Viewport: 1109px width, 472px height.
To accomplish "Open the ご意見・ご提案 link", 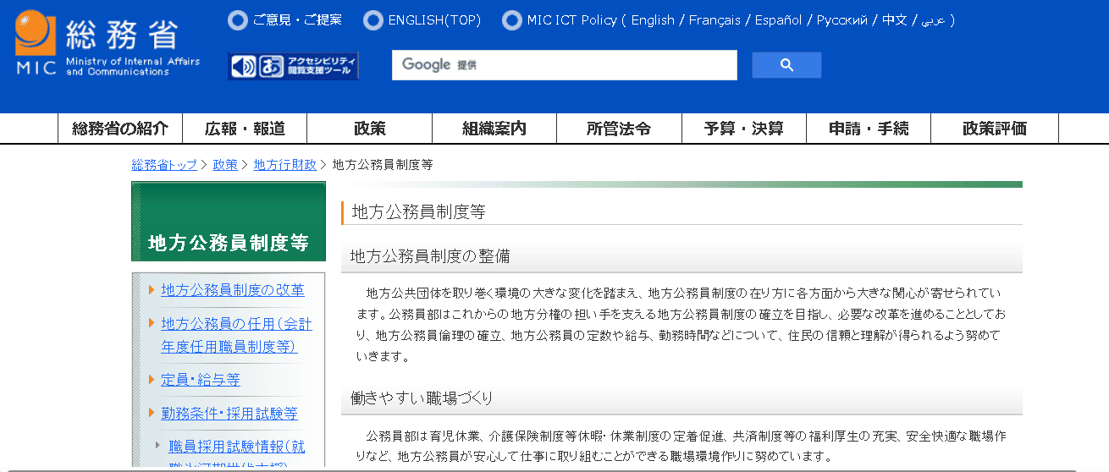I will pyautogui.click(x=297, y=20).
